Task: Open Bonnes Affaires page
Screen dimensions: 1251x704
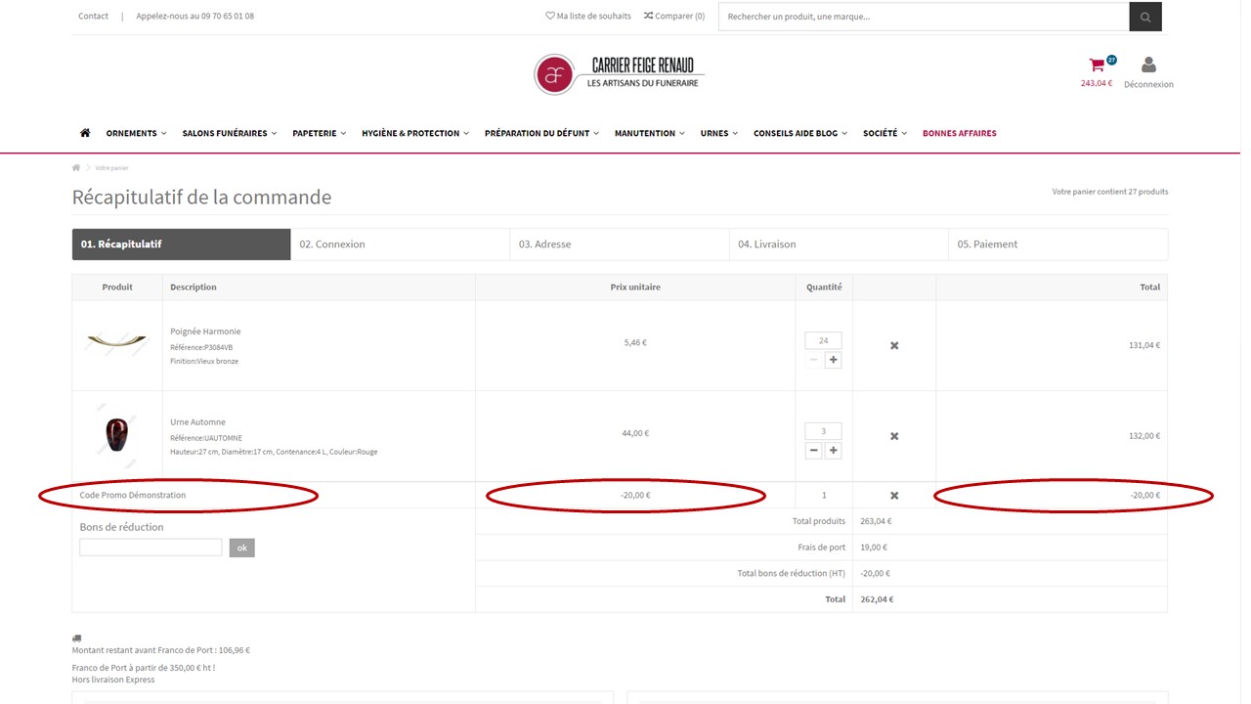Action: click(960, 133)
